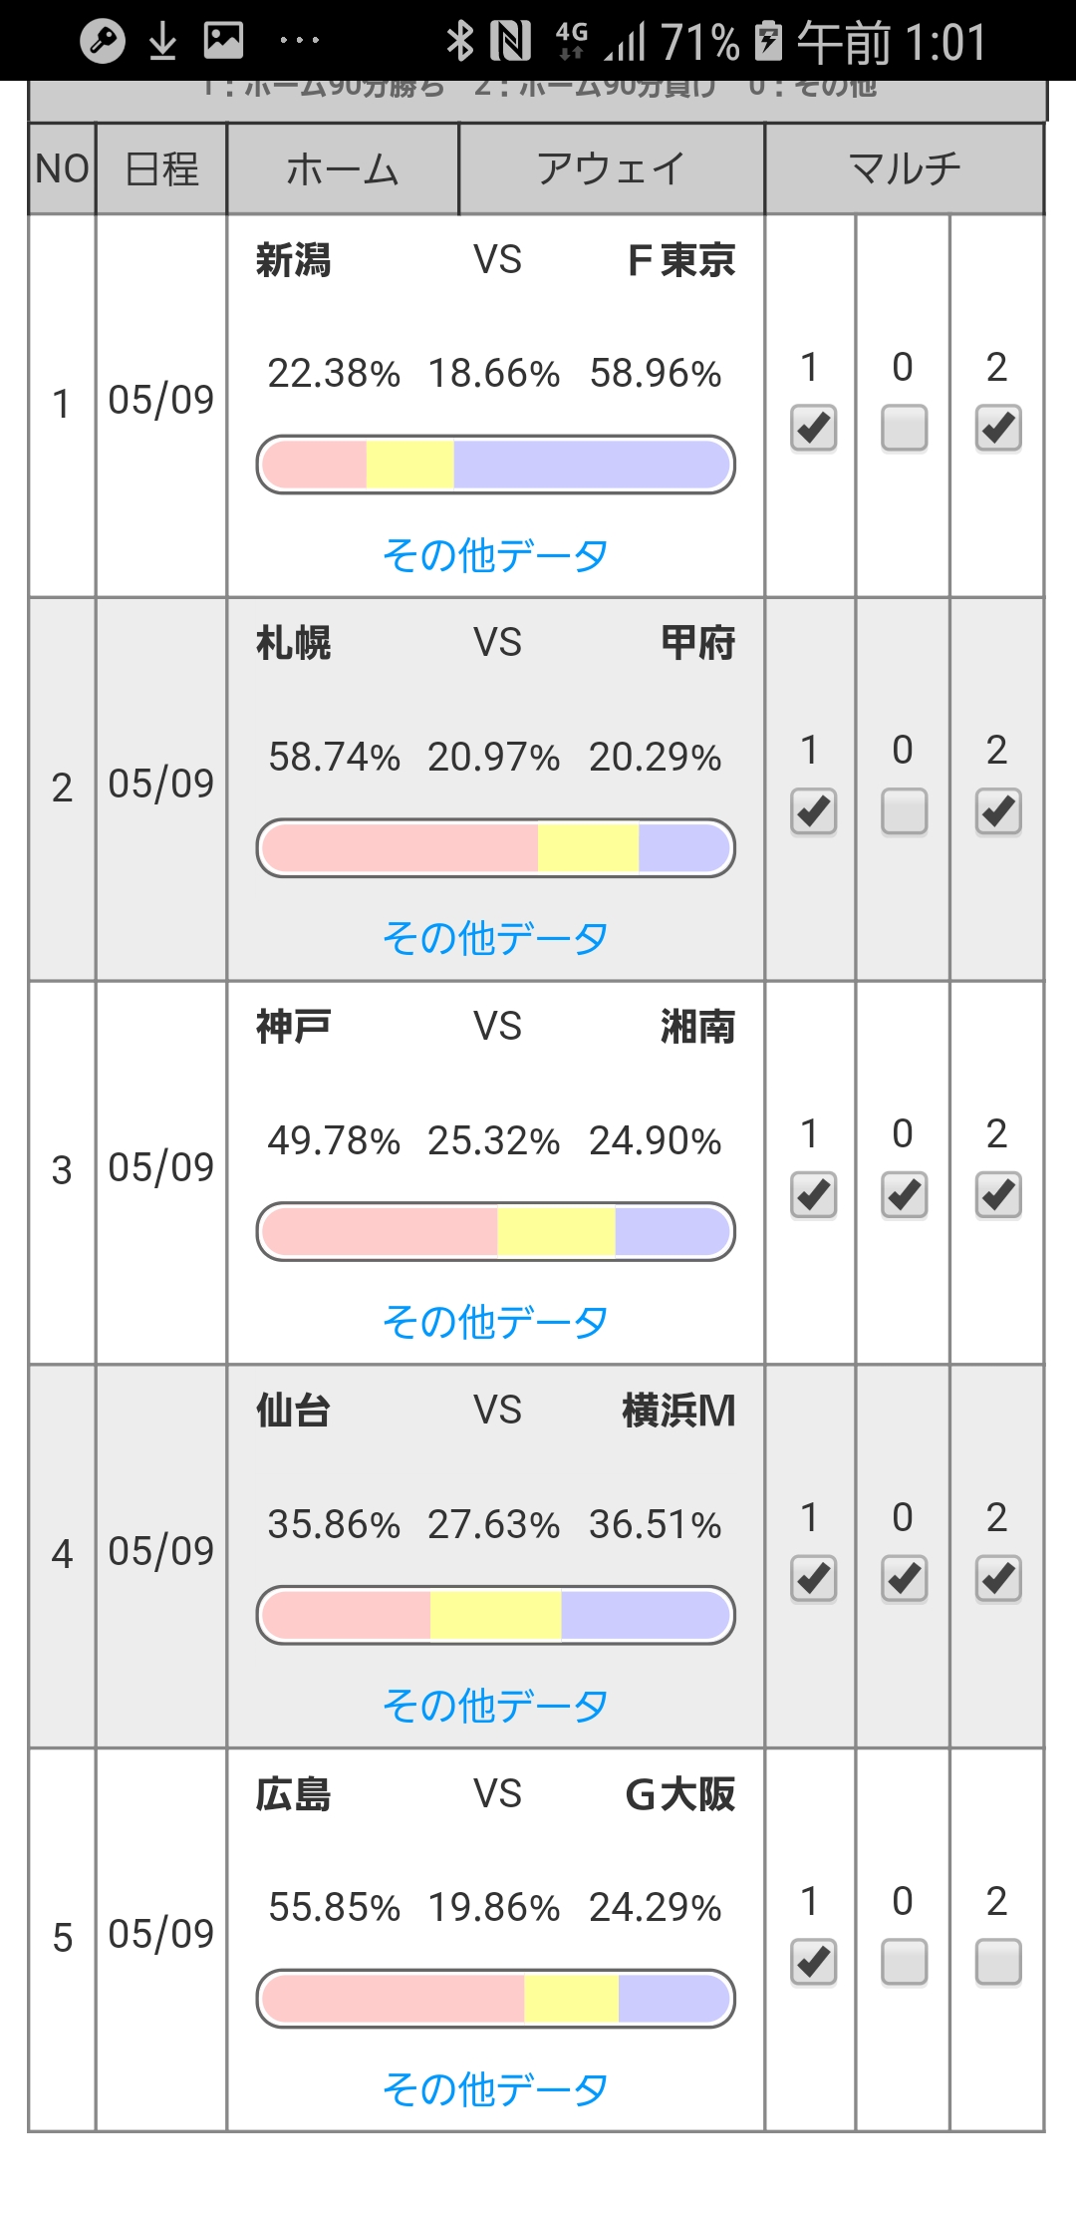This screenshot has width=1076, height=2213.
Task: Tap the NFC status icon
Action: 510,41
